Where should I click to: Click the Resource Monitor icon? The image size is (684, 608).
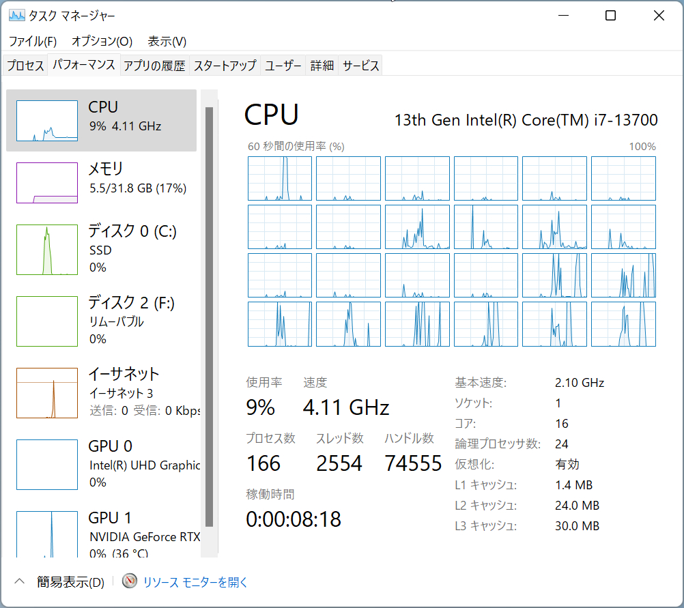point(130,581)
